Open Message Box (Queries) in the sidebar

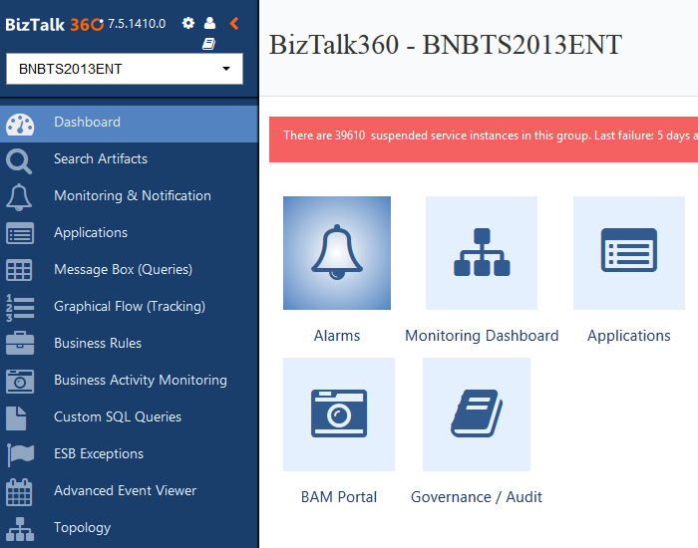(x=123, y=270)
